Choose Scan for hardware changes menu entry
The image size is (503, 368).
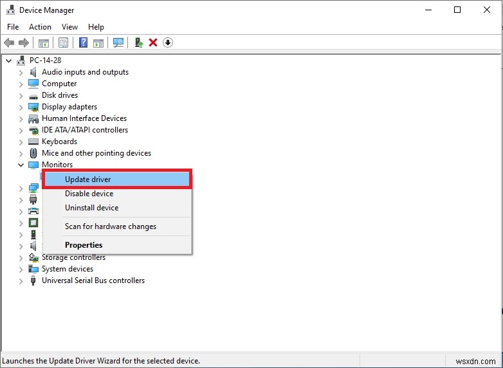coord(117,226)
